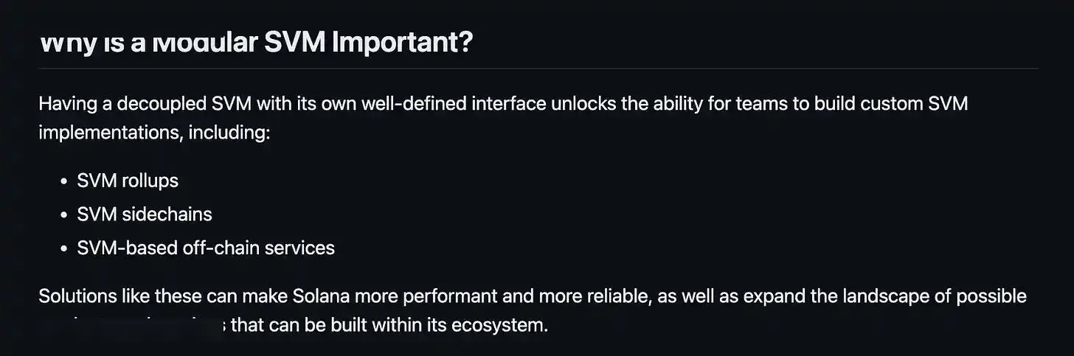
Task: Click the bullet dot beside SVM rollups
Action: click(64, 181)
